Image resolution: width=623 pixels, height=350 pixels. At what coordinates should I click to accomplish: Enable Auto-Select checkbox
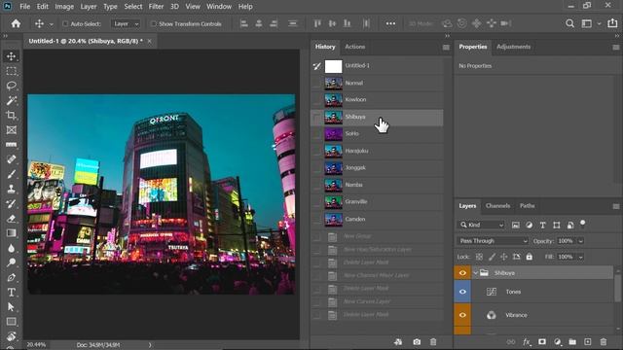coord(65,23)
